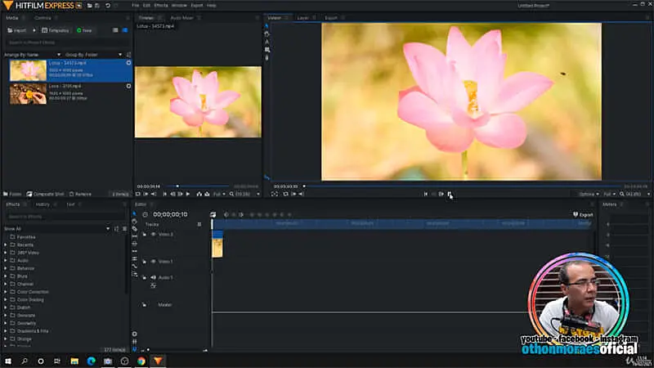Switch Media panel to thumbnail preview view icon

point(125,30)
